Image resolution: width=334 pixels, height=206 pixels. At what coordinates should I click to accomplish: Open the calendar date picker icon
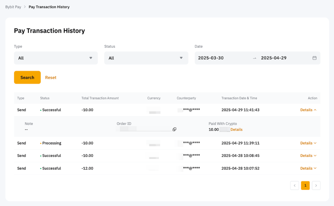[x=314, y=58]
